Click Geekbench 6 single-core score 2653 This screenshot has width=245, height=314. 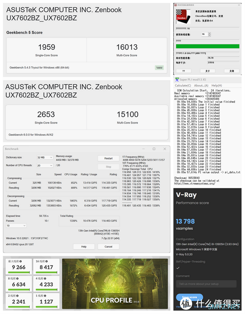[x=46, y=114]
